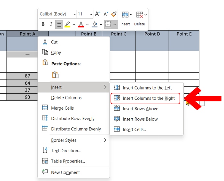
Task: Click the Borders button
Action: point(108,24)
